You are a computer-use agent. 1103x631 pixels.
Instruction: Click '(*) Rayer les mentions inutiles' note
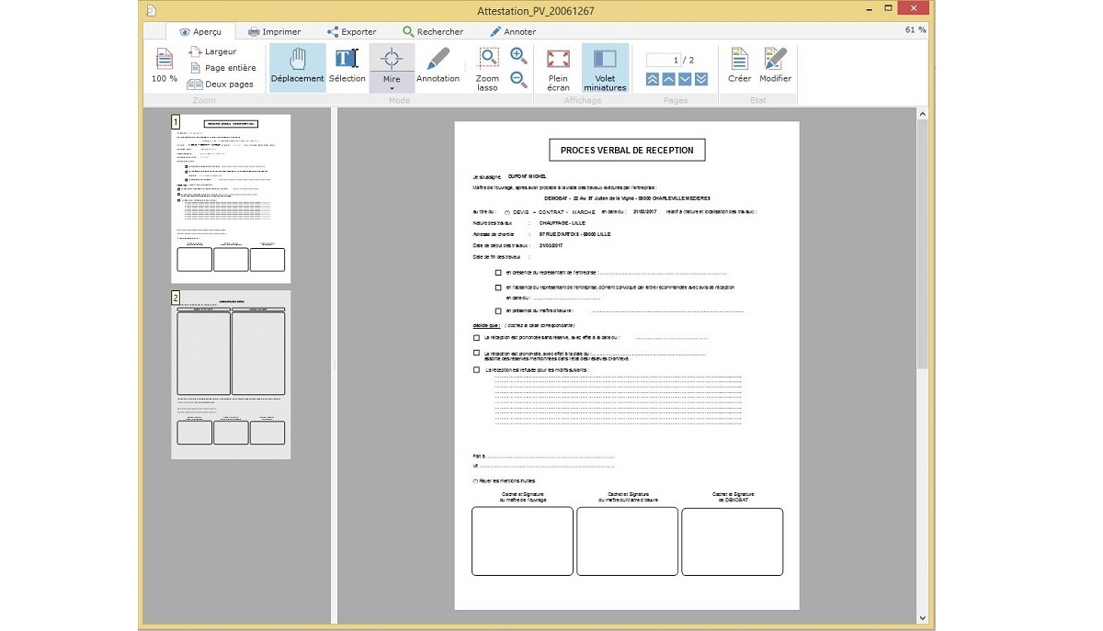click(504, 480)
